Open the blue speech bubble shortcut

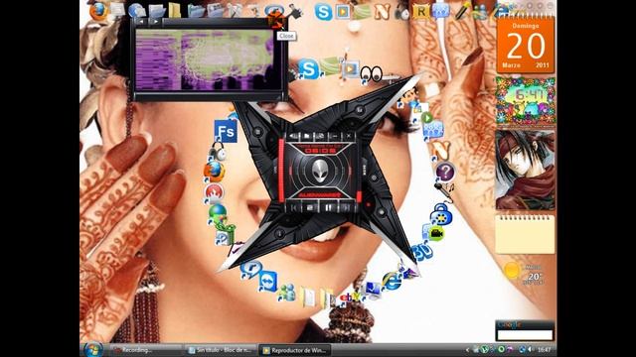[250, 269]
